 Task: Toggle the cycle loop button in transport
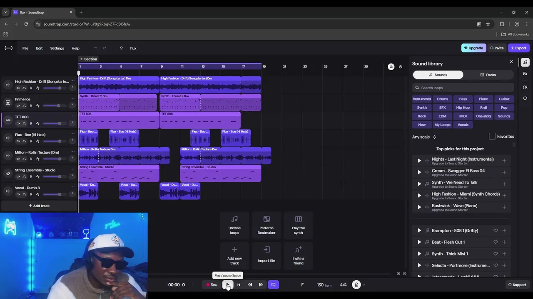(273, 284)
